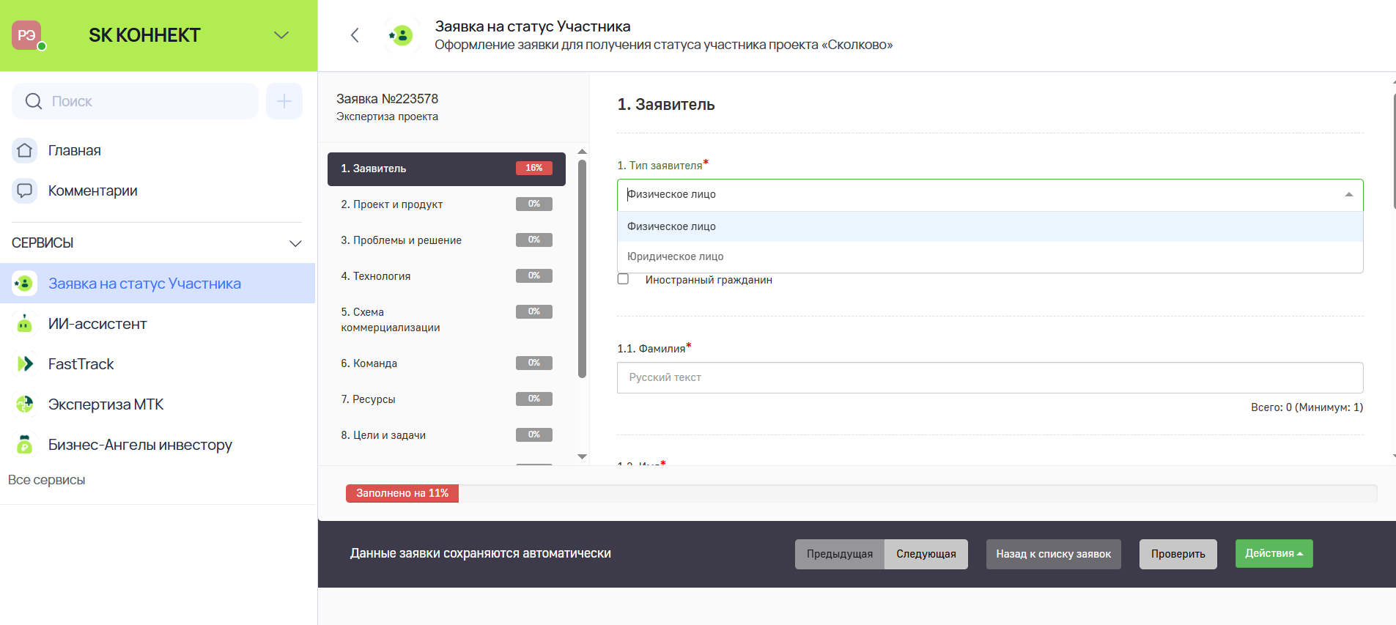1396x625 pixels.
Task: Choose Юридическое лицо from the list
Action: [990, 256]
